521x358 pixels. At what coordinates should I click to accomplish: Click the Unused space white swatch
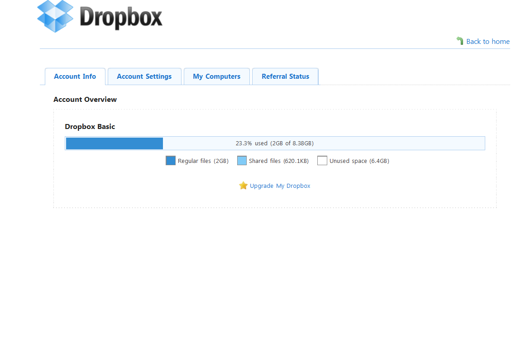coord(322,161)
